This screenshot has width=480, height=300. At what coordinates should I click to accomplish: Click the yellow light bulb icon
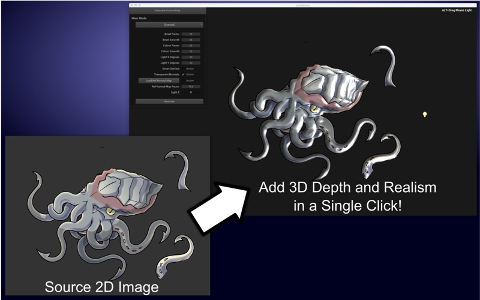(x=425, y=115)
